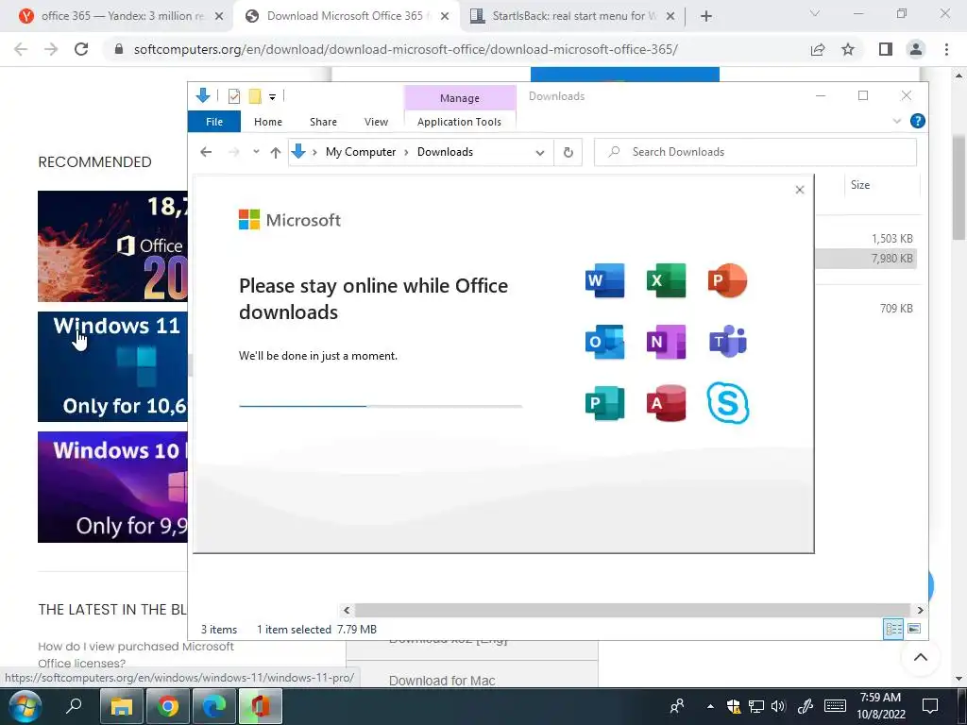This screenshot has width=967, height=725.
Task: Click the Explorer horizontal scrollbar track
Action: [x=632, y=610]
